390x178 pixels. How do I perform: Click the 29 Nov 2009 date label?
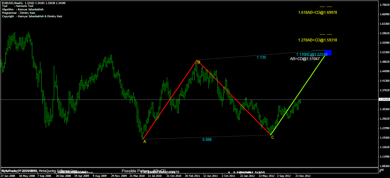click(119, 176)
